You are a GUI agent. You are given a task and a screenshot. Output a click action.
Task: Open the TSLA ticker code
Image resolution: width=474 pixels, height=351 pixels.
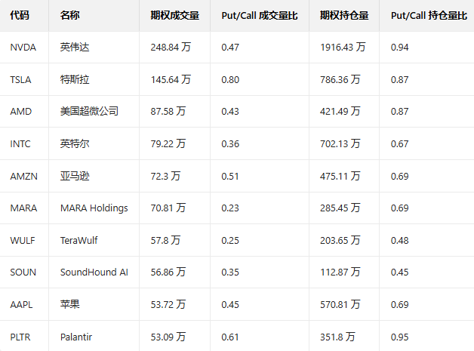coord(21,79)
